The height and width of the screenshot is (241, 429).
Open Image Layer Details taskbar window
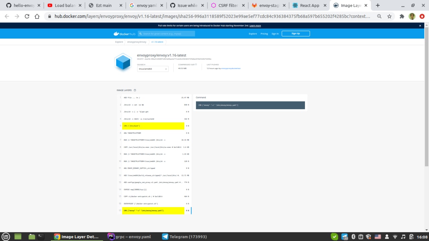[77, 237]
